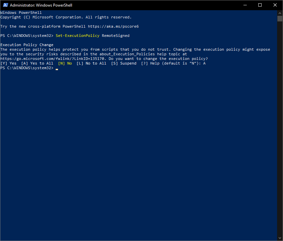Image resolution: width=283 pixels, height=241 pixels.
Task: Click the title text 'Administrator: Windows PowerShell'
Action: point(41,5)
